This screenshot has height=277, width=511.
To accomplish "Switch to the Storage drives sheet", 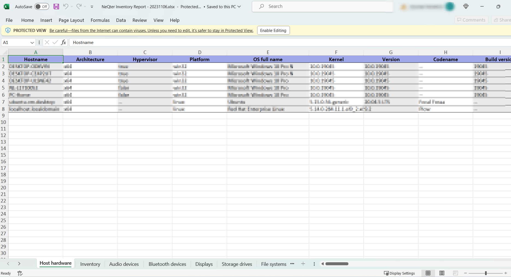I will click(x=237, y=264).
